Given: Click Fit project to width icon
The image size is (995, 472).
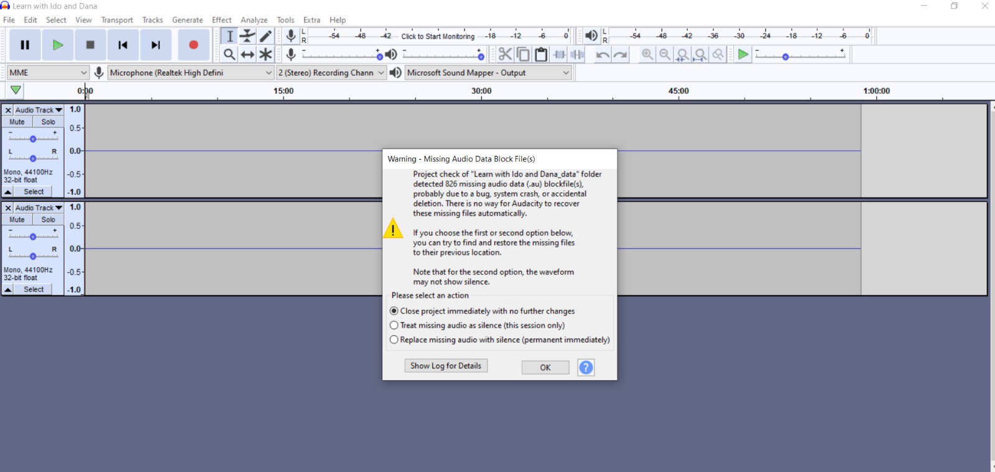Looking at the screenshot, I should point(700,55).
